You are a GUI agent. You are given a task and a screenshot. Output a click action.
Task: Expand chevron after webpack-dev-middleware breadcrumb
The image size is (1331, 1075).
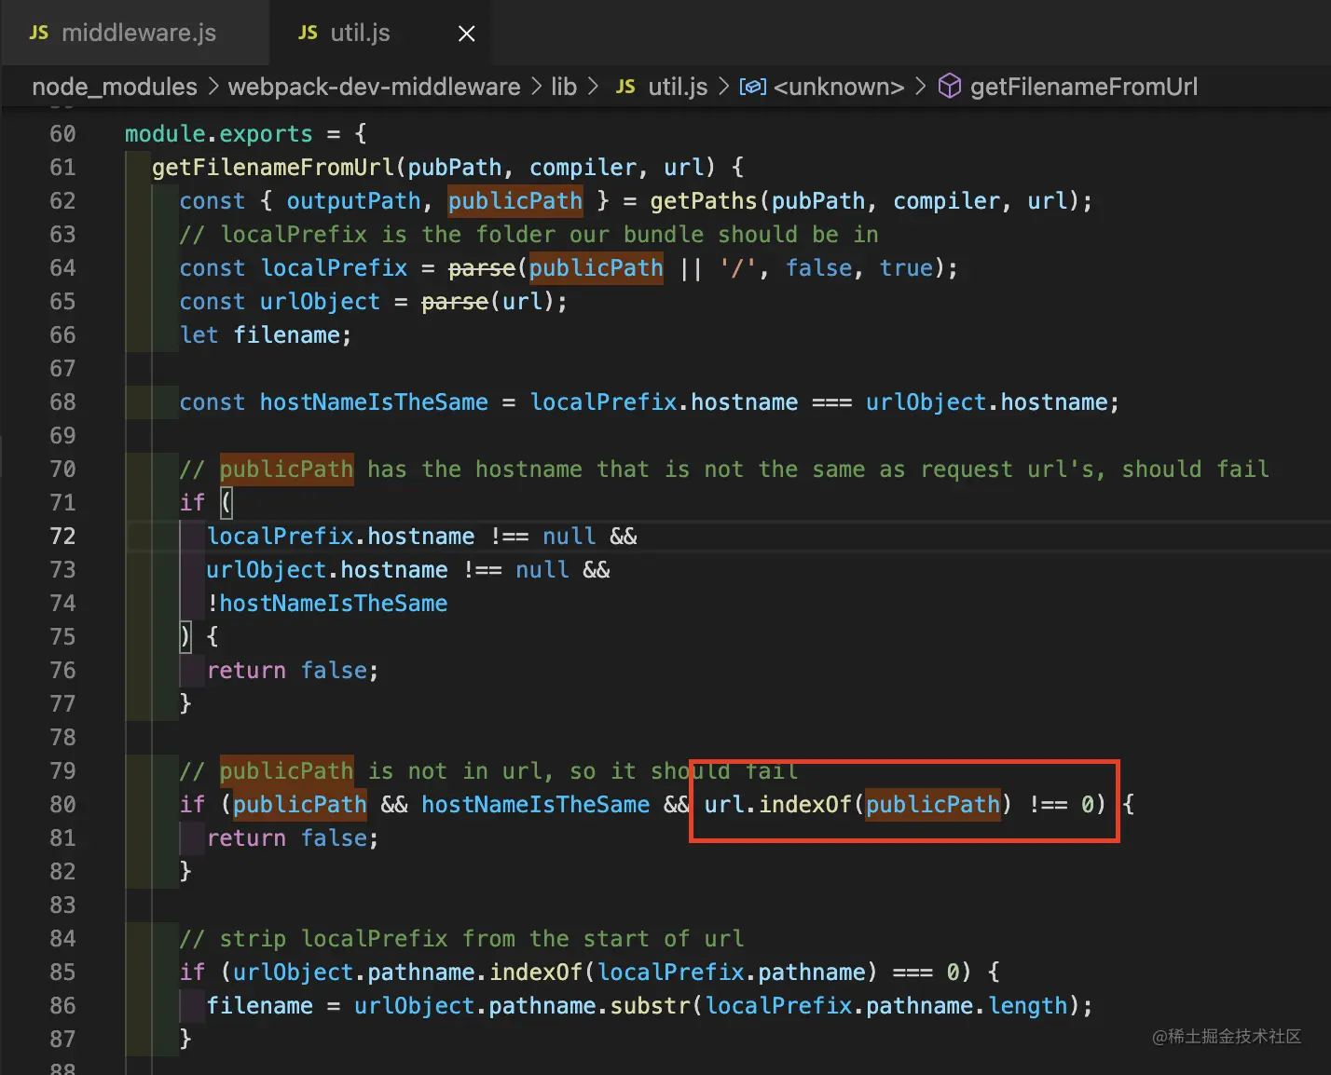coord(536,87)
